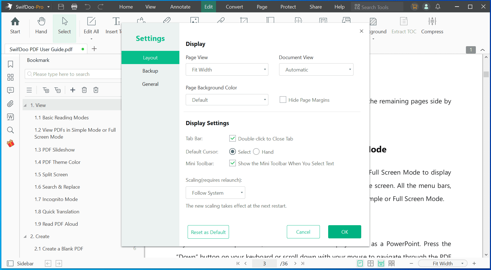Untick Double-click to Close Tab
This screenshot has width=491, height=270.
(233, 138)
